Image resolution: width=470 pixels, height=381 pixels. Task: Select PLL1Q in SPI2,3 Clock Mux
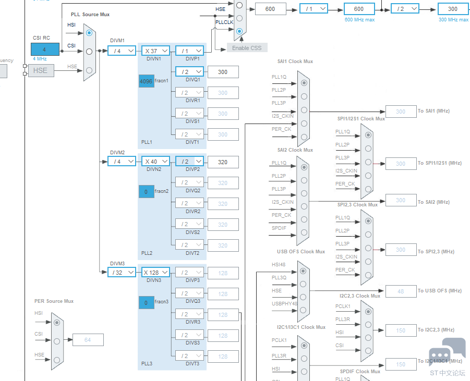[x=368, y=221]
